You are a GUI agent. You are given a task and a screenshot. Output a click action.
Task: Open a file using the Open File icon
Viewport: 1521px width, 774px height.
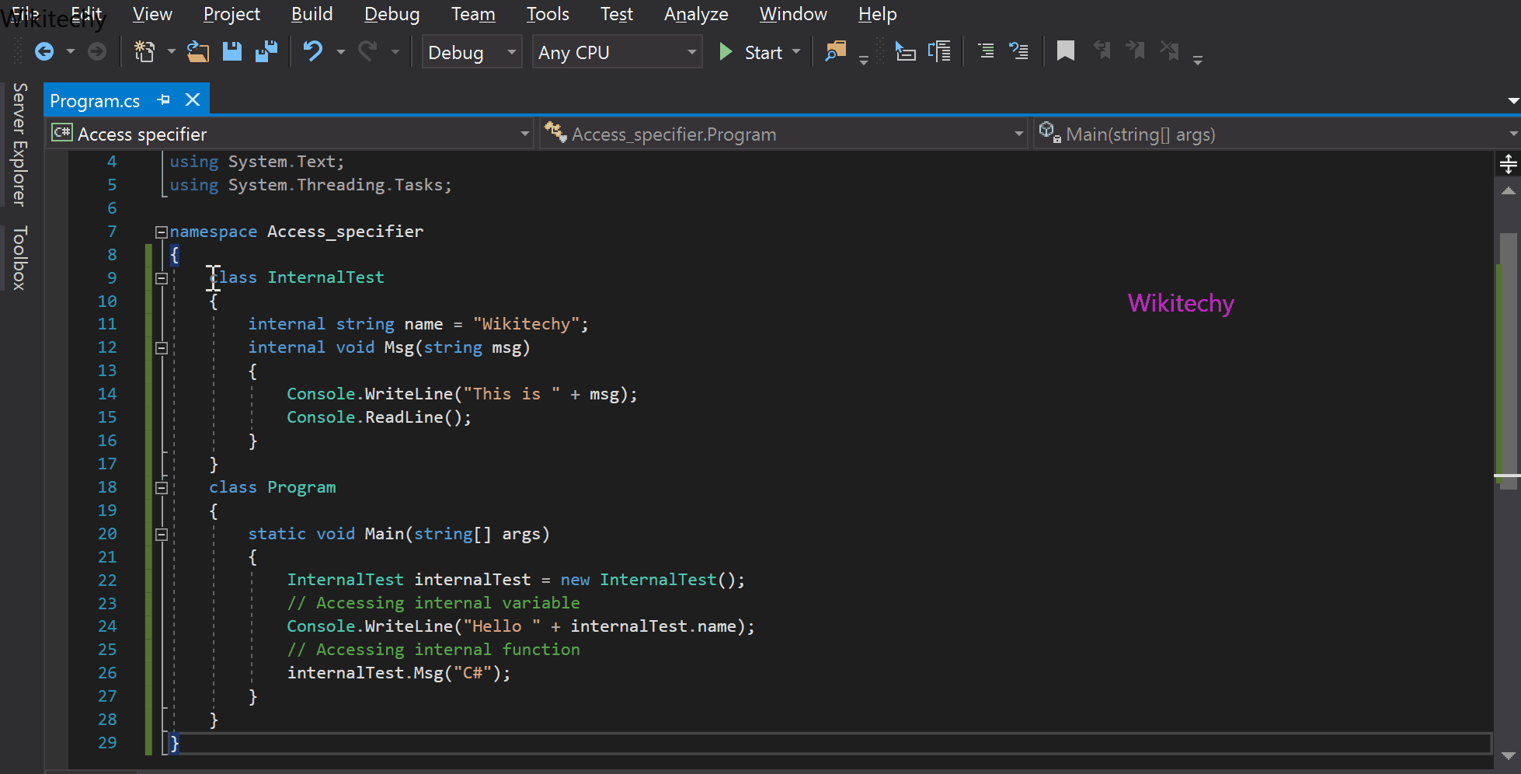pos(198,51)
